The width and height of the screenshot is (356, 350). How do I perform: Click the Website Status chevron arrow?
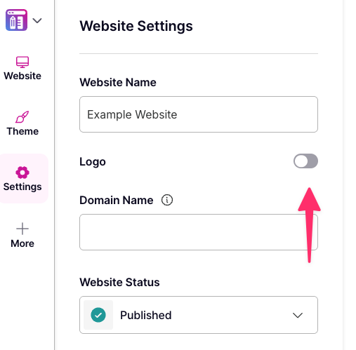coord(298,315)
